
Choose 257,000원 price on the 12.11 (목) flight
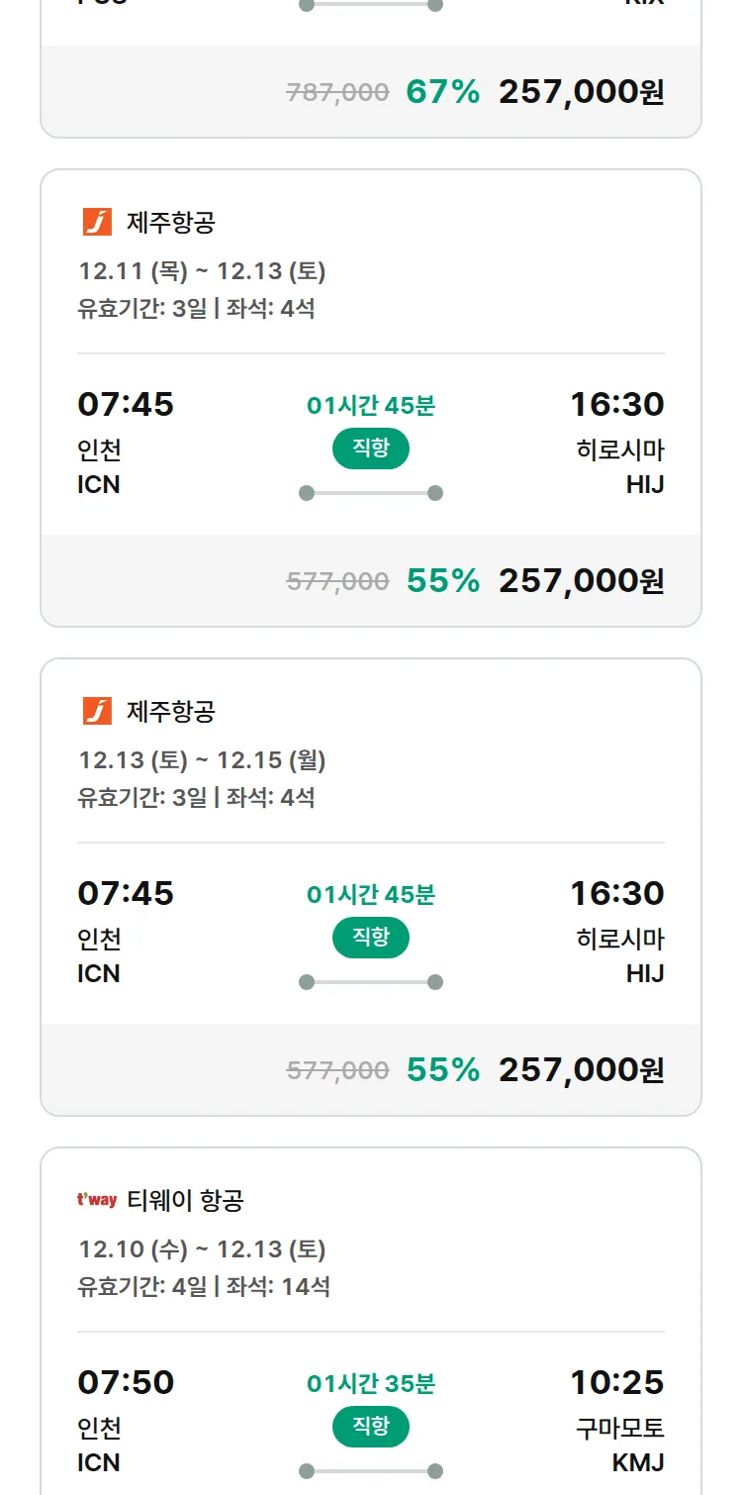click(x=581, y=581)
